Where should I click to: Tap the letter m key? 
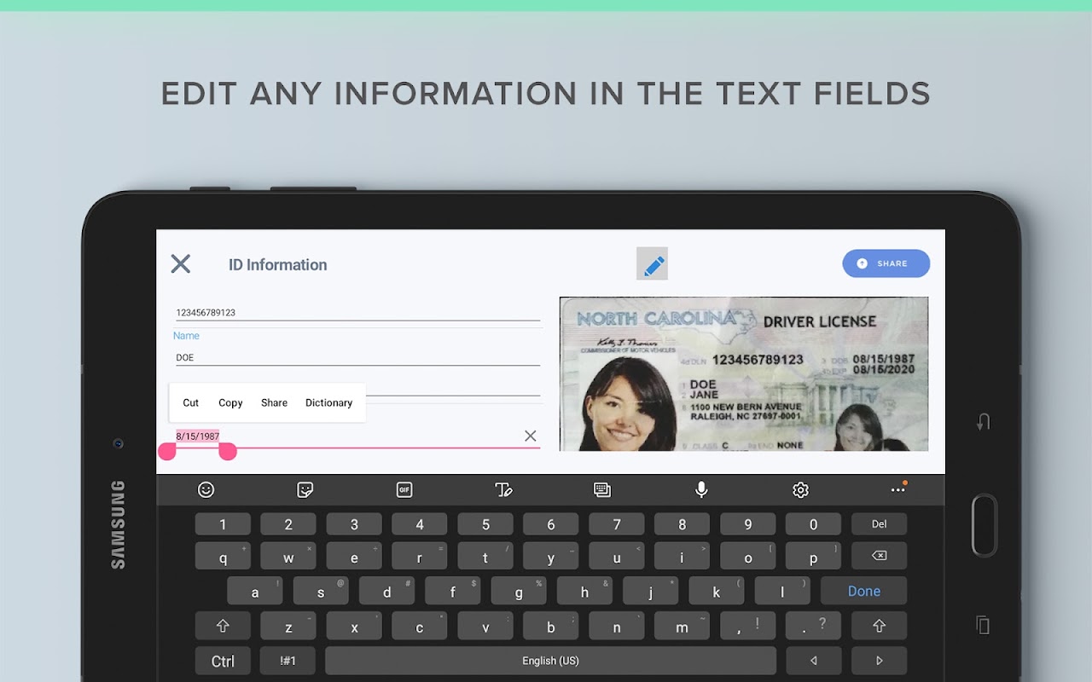pos(682,626)
